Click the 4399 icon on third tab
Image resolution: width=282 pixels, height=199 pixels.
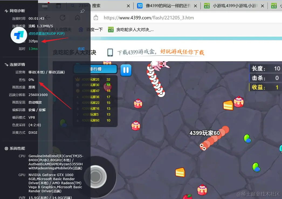click(207, 6)
